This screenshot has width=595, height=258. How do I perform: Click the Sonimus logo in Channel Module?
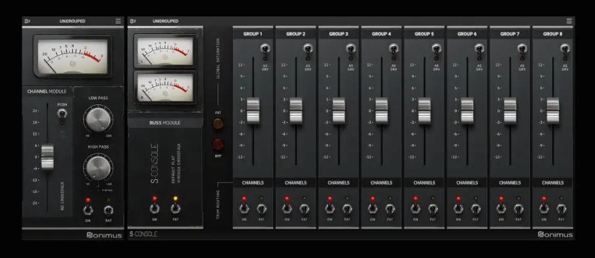click(x=104, y=235)
